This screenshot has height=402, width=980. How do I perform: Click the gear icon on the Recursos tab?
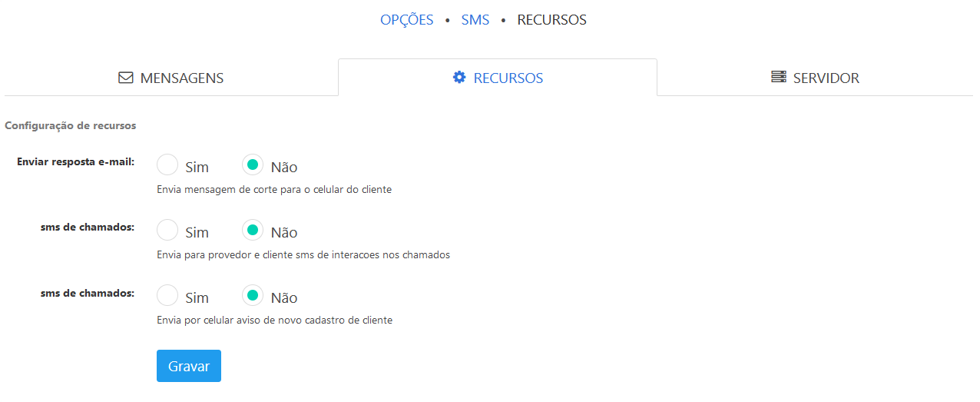[459, 78]
